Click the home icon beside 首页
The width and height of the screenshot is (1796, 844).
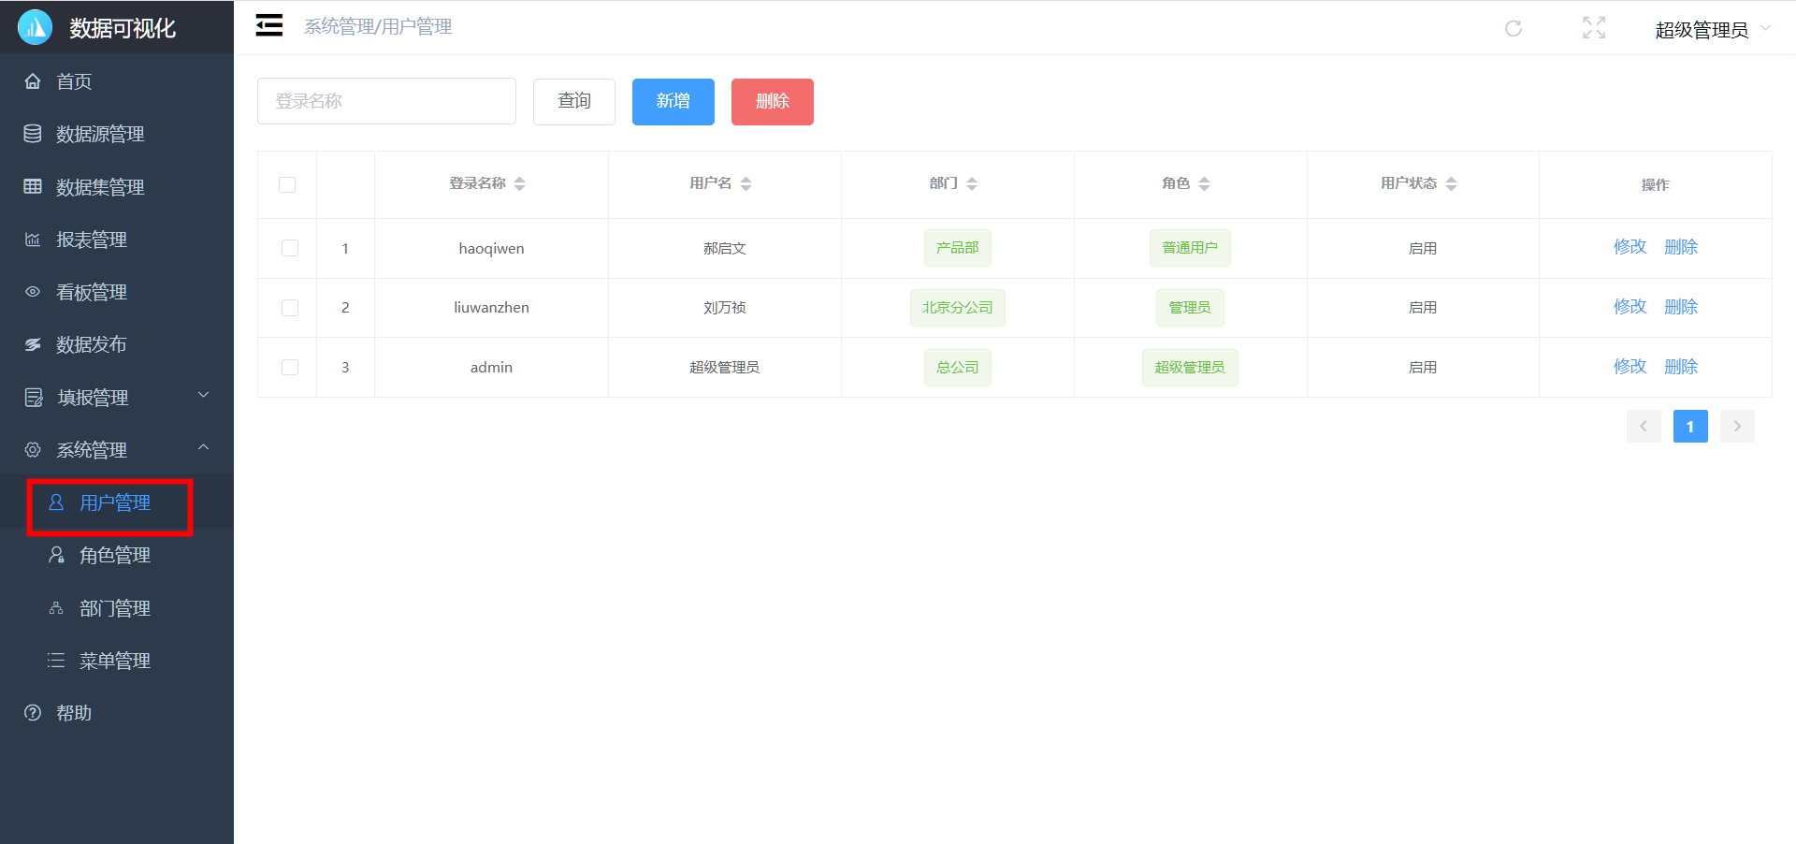tap(33, 81)
